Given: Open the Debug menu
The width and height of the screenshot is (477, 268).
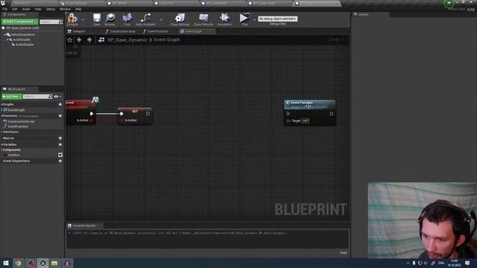Looking at the screenshot, I should point(51,9).
